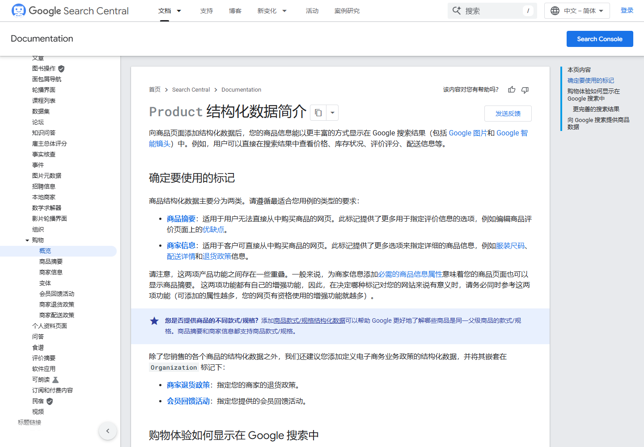The height and width of the screenshot is (447, 644).
Task: Go to 首页 breadcrumb
Action: tap(155, 90)
